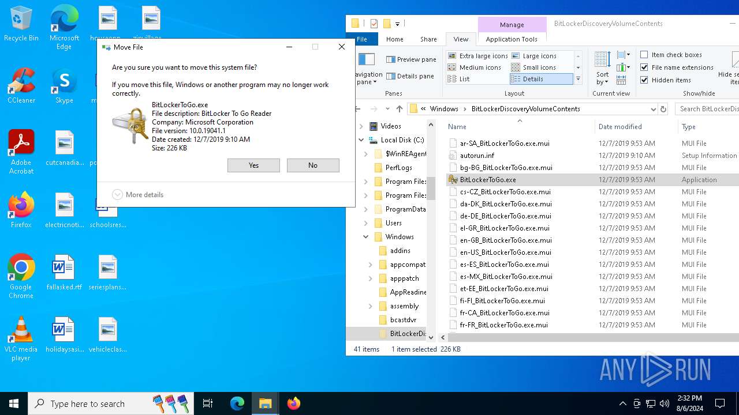Image resolution: width=739 pixels, height=415 pixels.
Task: Open the Windows Start menu
Action: click(x=14, y=403)
